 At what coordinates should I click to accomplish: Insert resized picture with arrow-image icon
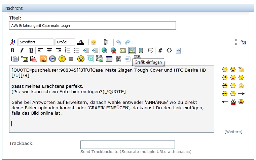25,59
